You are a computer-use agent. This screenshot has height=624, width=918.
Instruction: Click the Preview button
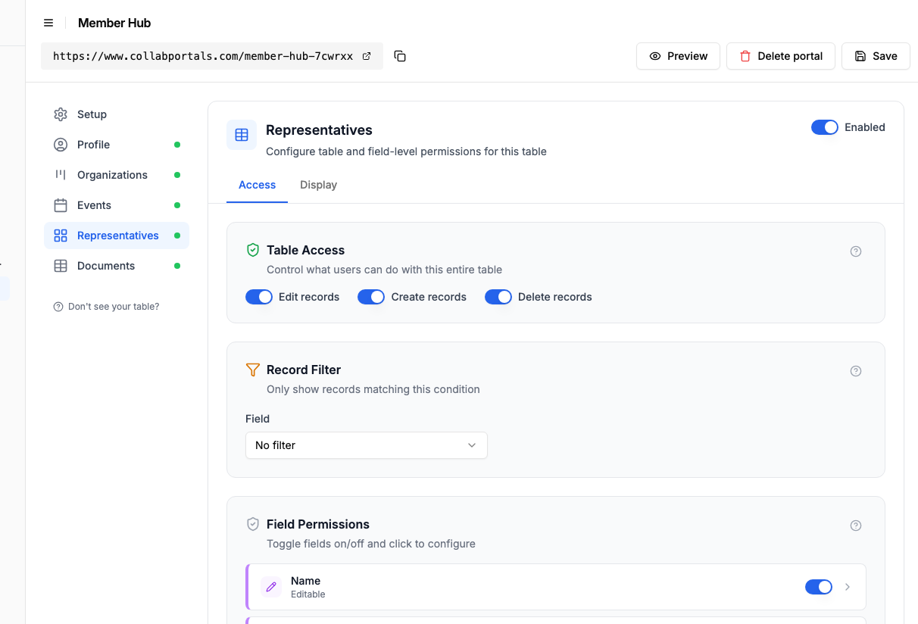point(678,56)
